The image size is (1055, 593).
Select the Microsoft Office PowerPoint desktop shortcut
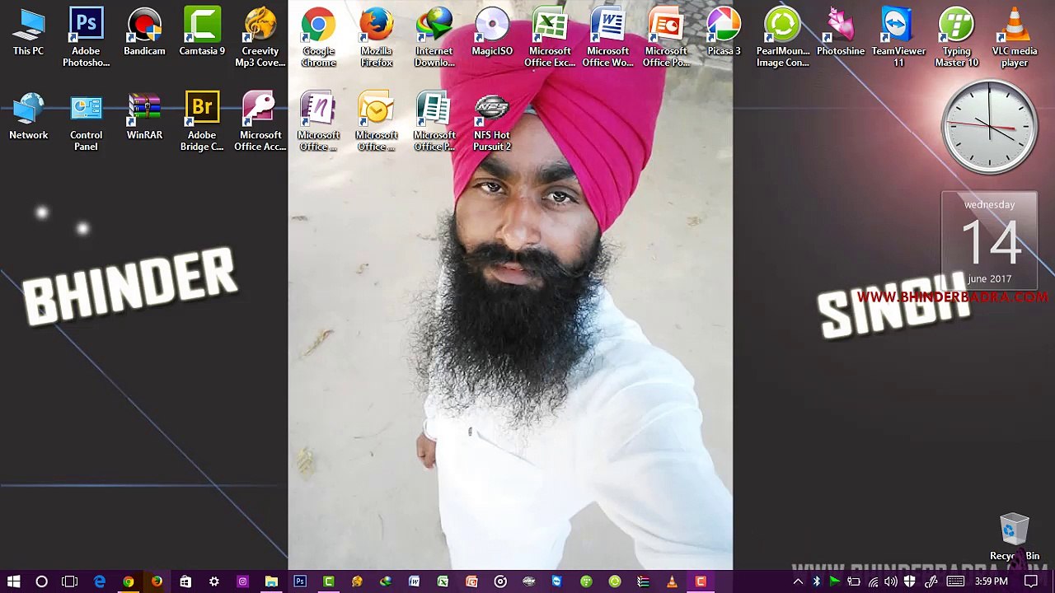(666, 38)
